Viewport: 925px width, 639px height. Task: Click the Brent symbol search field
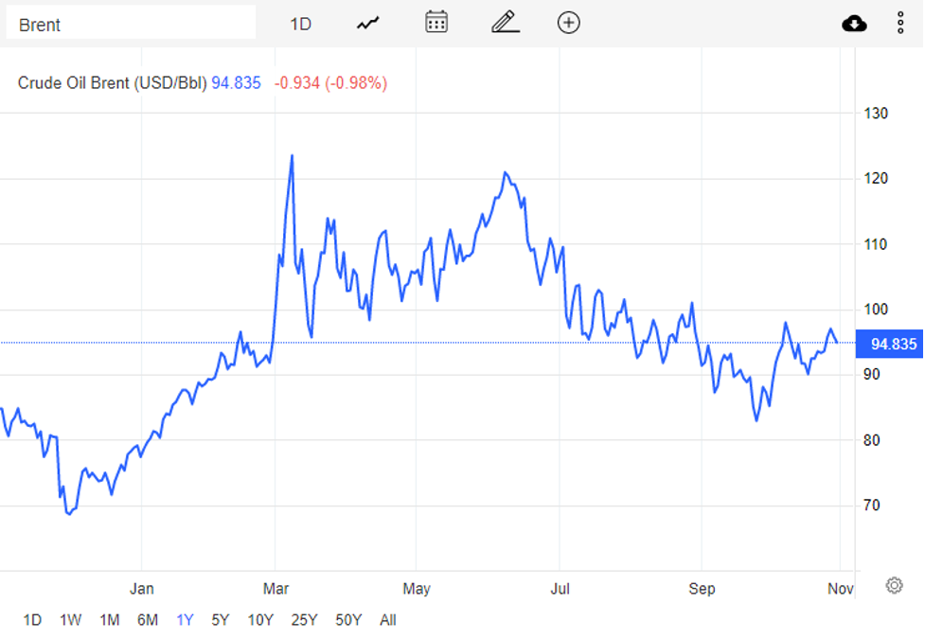131,25
